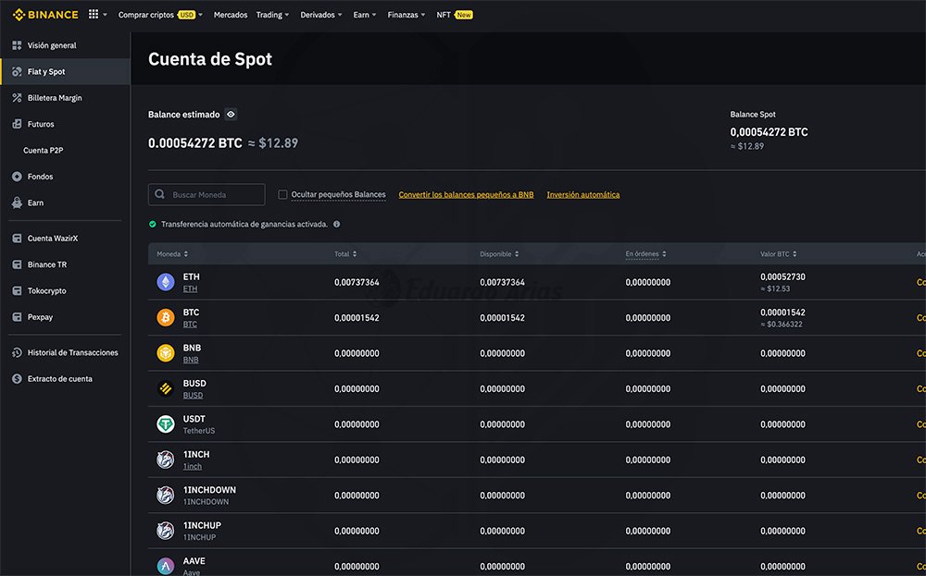The height and width of the screenshot is (576, 926).
Task: Open Historial de Transacciones page
Action: 72,352
